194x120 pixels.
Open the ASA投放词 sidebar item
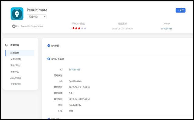point(15,78)
